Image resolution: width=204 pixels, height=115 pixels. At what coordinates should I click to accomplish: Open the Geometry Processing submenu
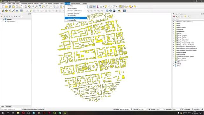(76, 18)
